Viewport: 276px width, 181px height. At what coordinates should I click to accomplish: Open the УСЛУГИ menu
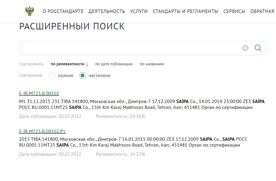tap(139, 11)
